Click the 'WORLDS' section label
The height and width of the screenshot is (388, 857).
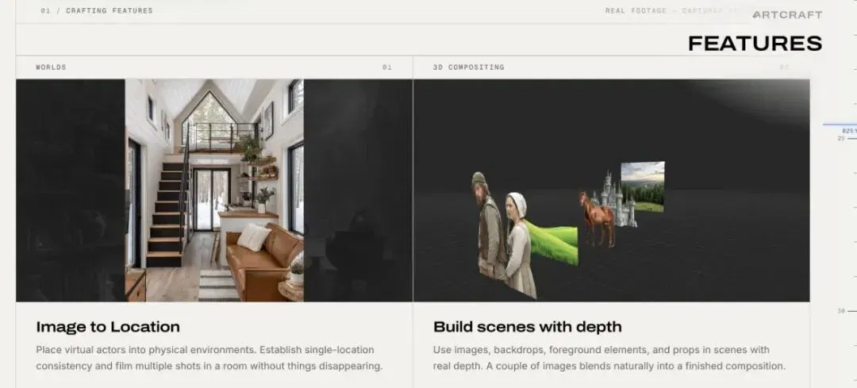51,67
